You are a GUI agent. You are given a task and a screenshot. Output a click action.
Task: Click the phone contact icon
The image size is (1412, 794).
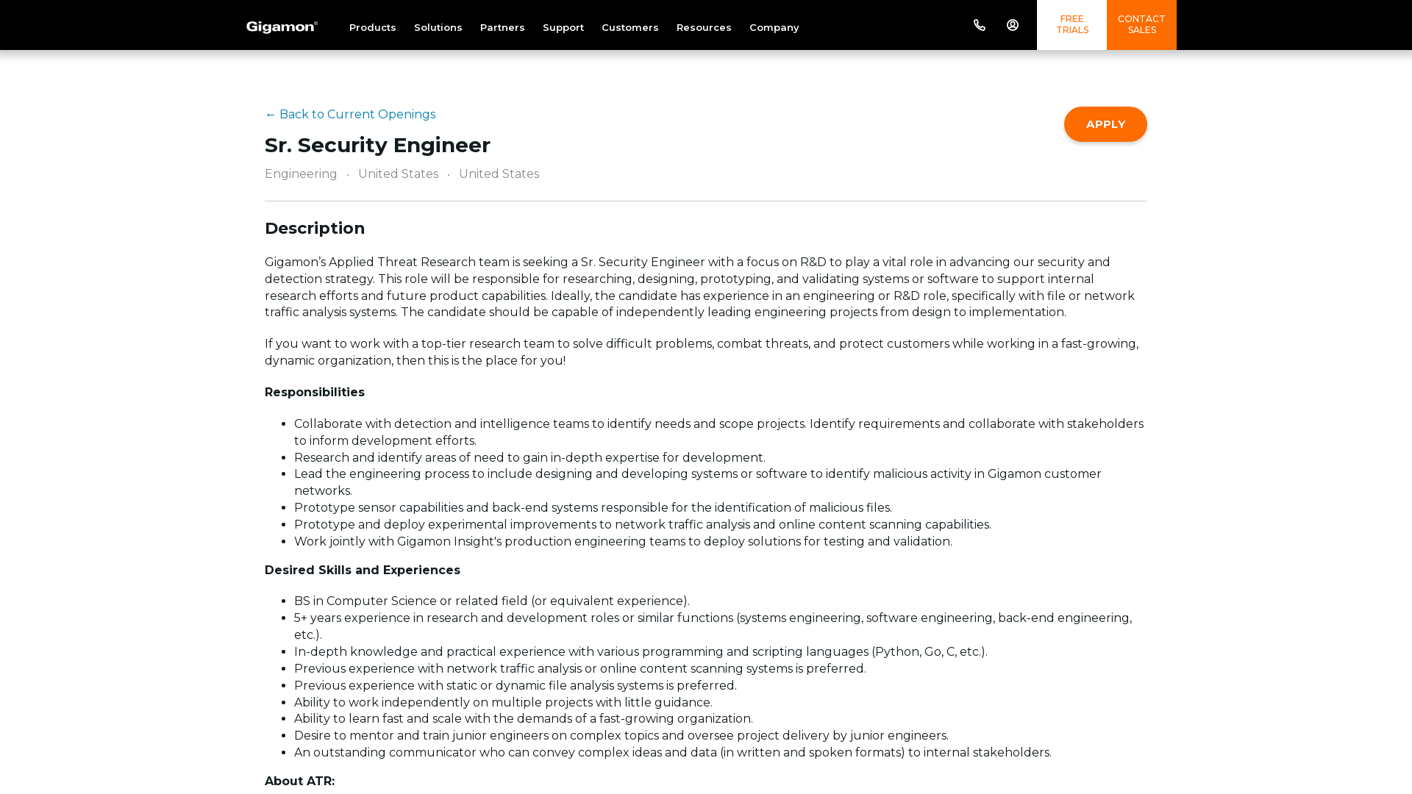coord(979,24)
